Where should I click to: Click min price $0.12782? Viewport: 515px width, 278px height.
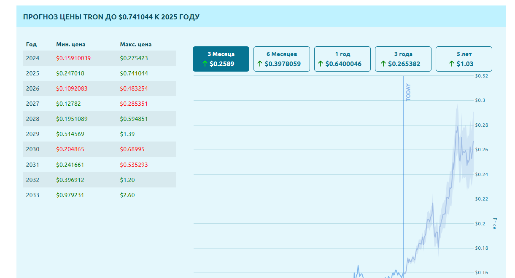68,104
